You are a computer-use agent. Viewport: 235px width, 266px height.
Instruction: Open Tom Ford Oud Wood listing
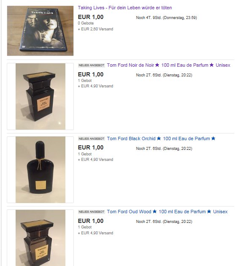tap(167, 212)
